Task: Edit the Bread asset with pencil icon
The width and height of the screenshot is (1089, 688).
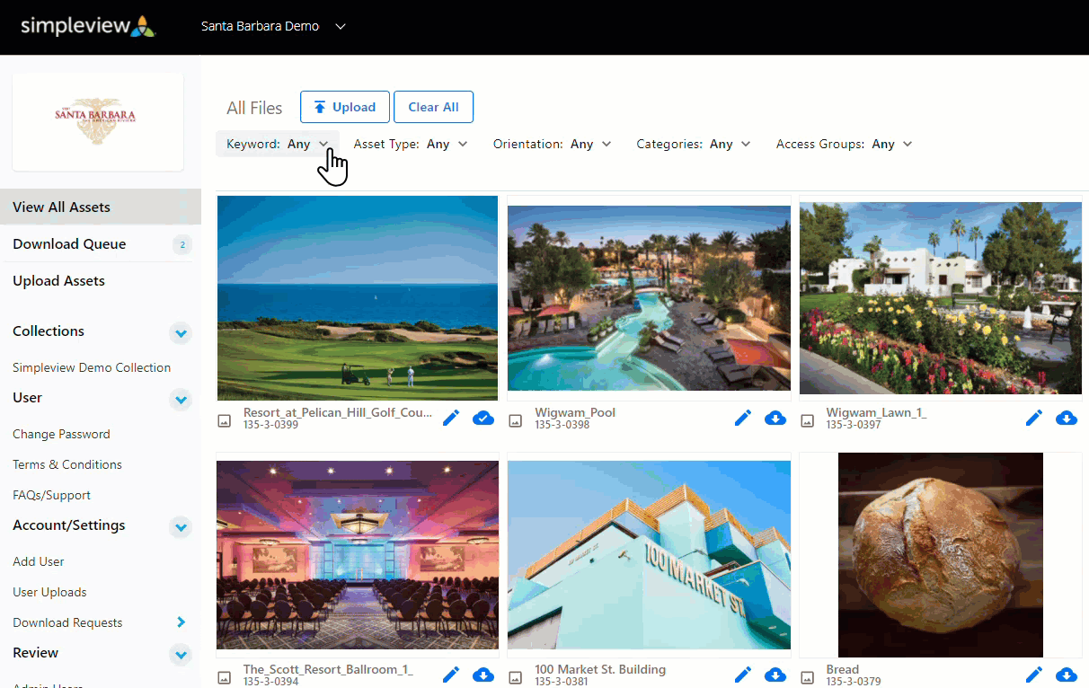Action: 1034,675
